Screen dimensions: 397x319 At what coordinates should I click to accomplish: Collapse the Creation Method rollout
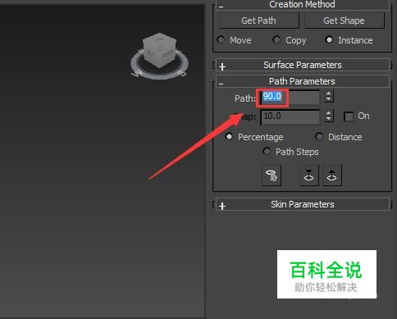303,5
